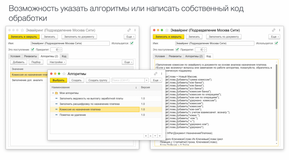Select row Пометка на удаление
This screenshot has width=289, height=160.
[106, 115]
